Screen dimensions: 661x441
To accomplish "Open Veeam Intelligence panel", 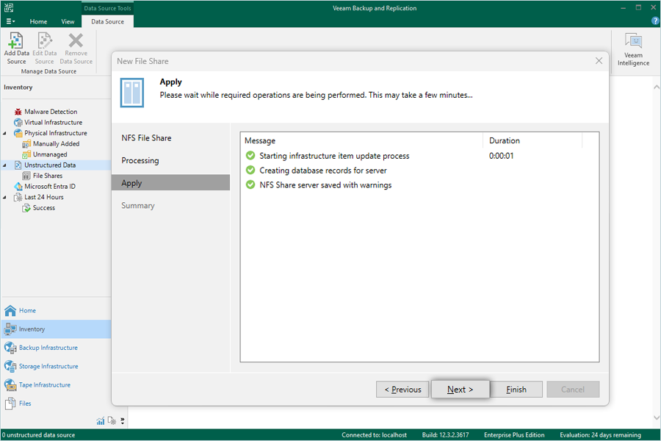I will [x=633, y=50].
